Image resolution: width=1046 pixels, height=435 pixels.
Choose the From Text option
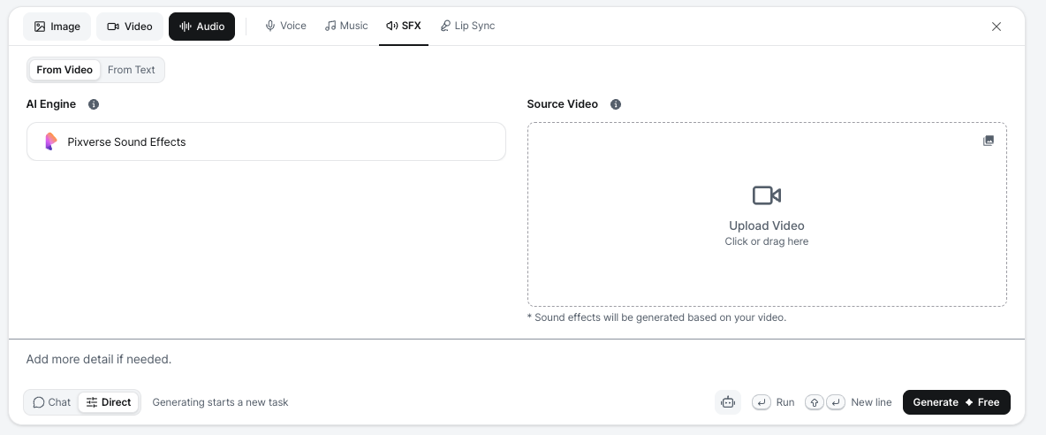pos(132,70)
